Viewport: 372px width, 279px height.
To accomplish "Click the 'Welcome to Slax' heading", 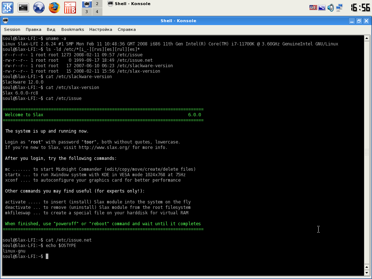I will (24, 114).
